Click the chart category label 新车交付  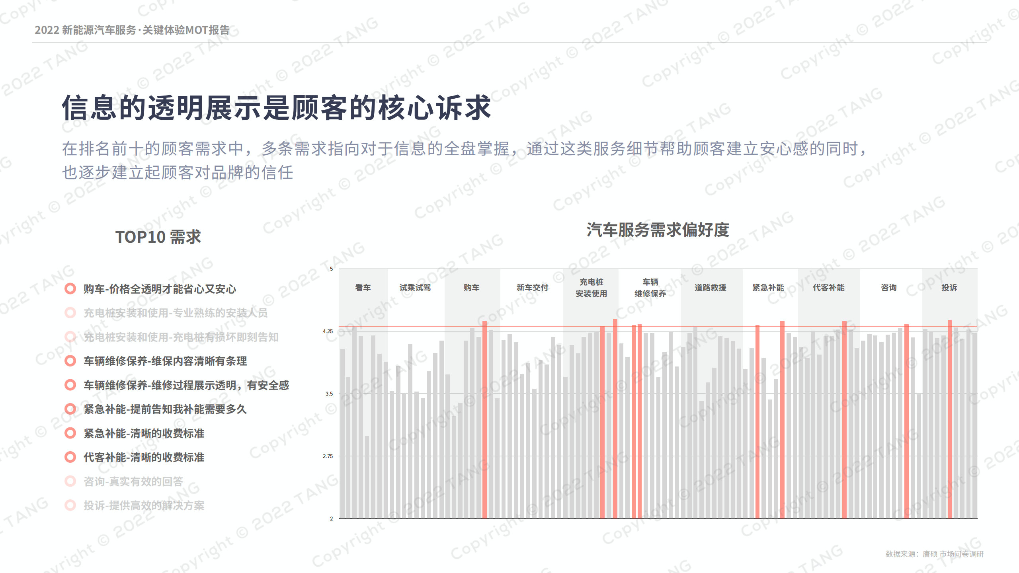coord(532,288)
